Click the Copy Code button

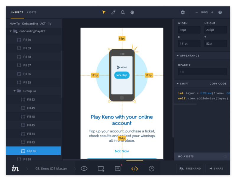[x=218, y=84]
